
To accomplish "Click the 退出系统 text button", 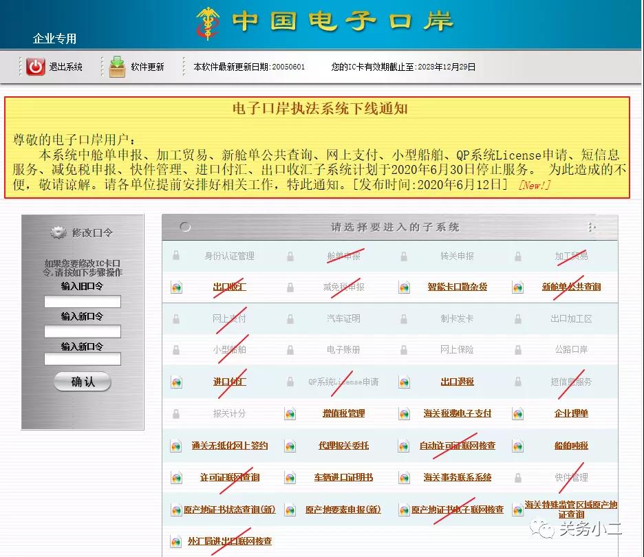I will 66,67.
